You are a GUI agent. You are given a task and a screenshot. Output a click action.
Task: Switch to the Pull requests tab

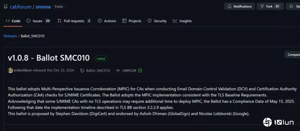point(74,21)
